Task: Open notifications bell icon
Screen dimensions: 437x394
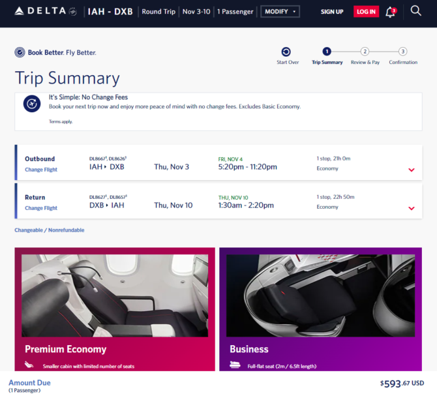Action: click(x=391, y=12)
